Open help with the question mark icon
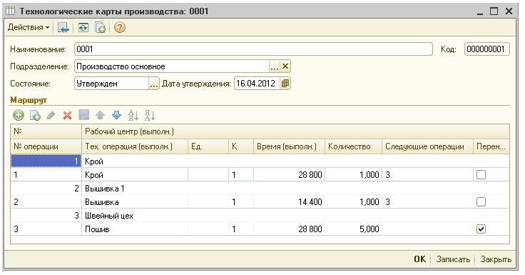 (120, 27)
